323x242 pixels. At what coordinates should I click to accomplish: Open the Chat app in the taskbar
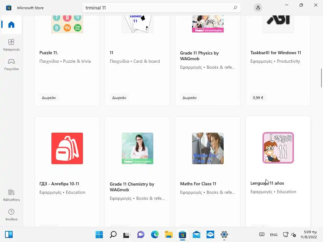(x=141, y=234)
